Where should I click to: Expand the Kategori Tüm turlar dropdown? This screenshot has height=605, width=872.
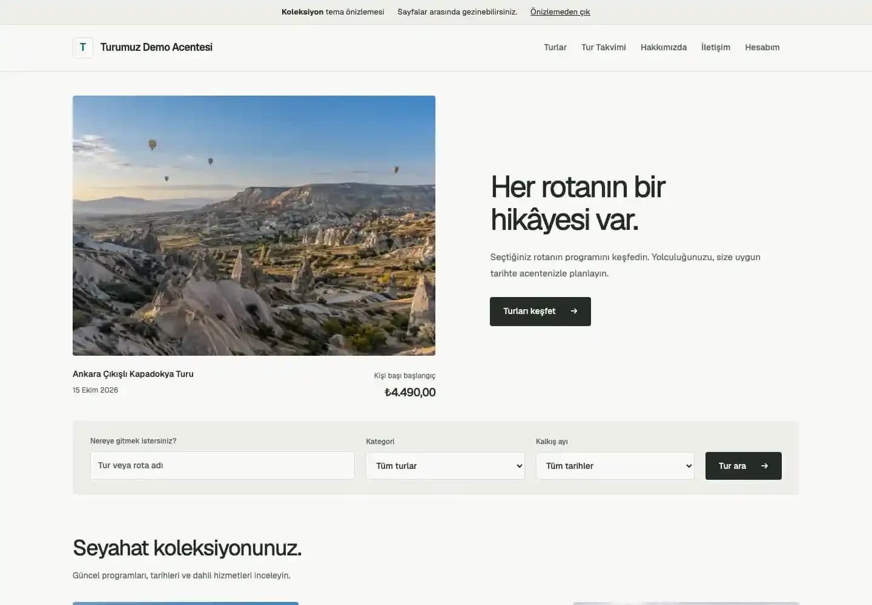445,466
